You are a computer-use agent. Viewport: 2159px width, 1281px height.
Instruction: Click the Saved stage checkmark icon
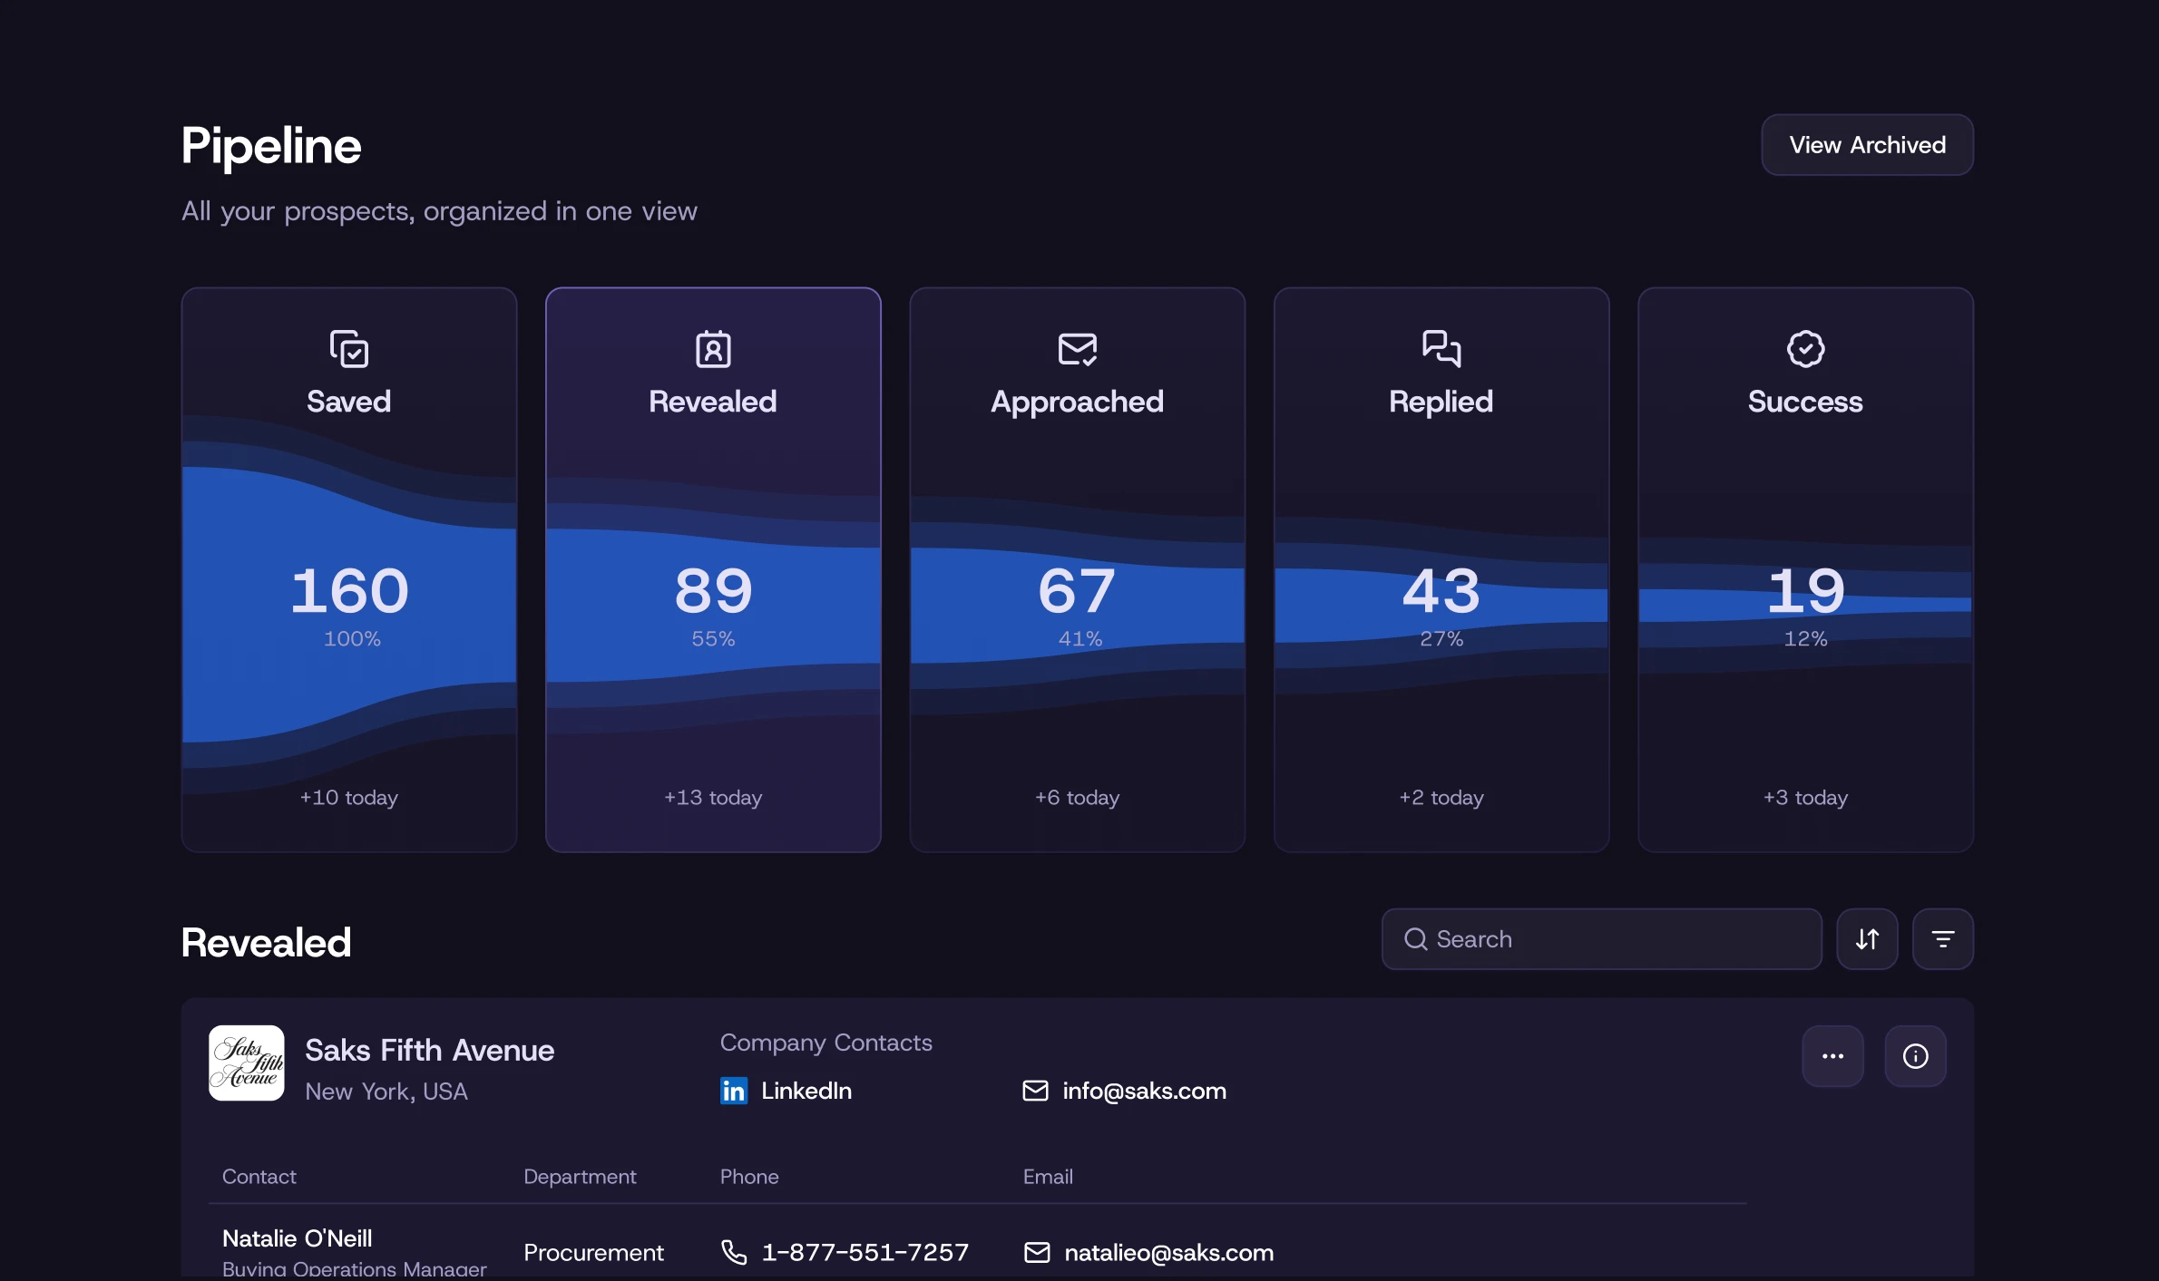coord(349,349)
